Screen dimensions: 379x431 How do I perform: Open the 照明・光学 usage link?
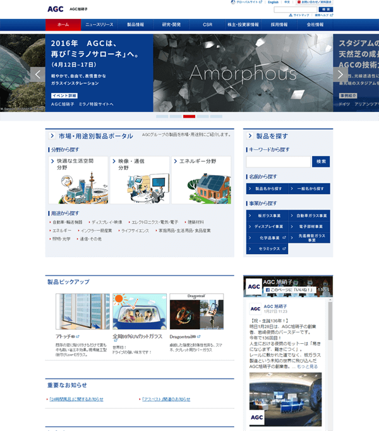(61, 239)
